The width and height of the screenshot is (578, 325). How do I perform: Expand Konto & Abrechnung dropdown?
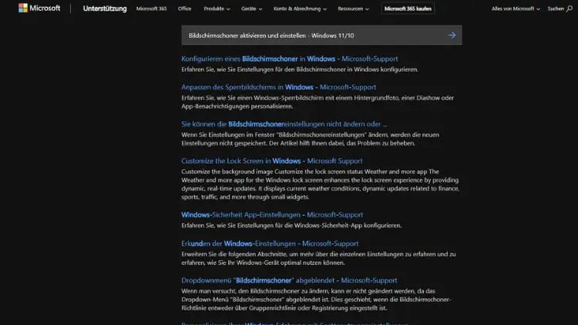pyautogui.click(x=300, y=8)
